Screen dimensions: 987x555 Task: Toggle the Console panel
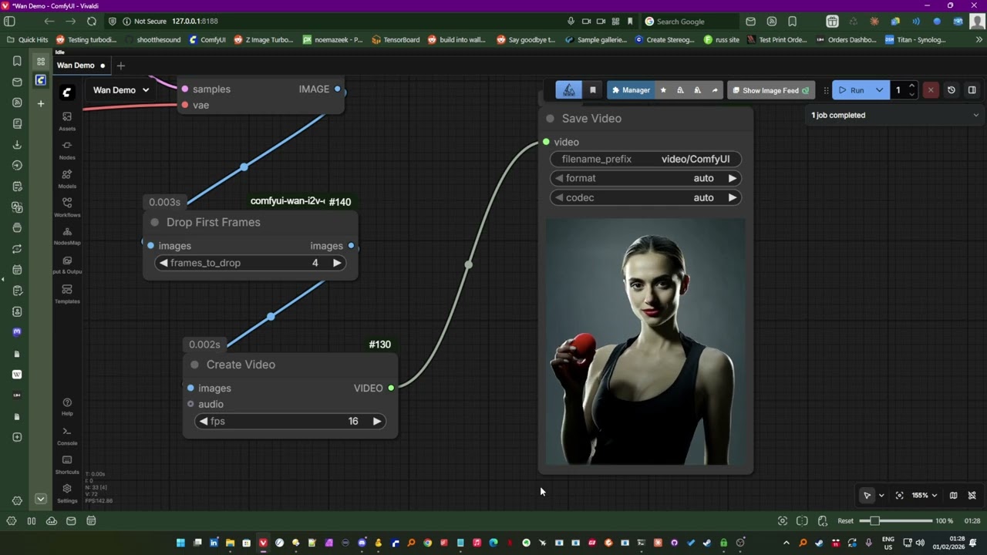click(67, 436)
